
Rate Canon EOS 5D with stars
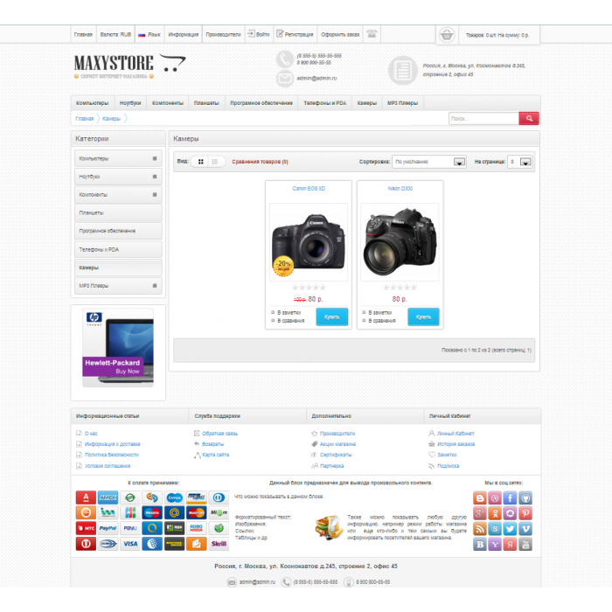309,288
